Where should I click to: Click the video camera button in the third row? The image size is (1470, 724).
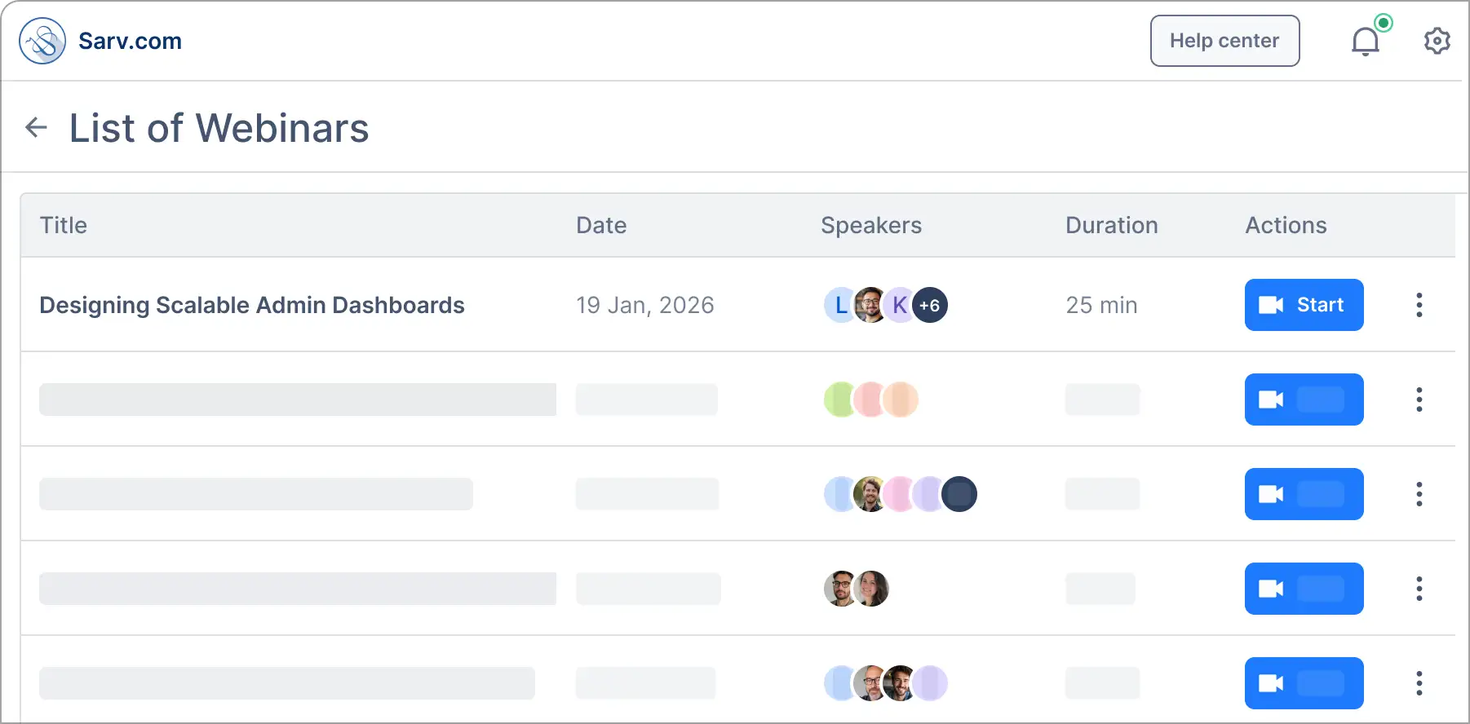pyautogui.click(x=1304, y=494)
